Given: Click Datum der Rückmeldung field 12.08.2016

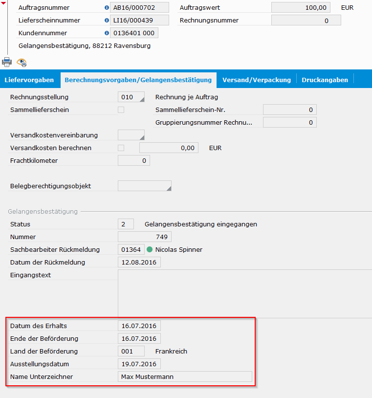Looking at the screenshot, I should click(x=139, y=262).
